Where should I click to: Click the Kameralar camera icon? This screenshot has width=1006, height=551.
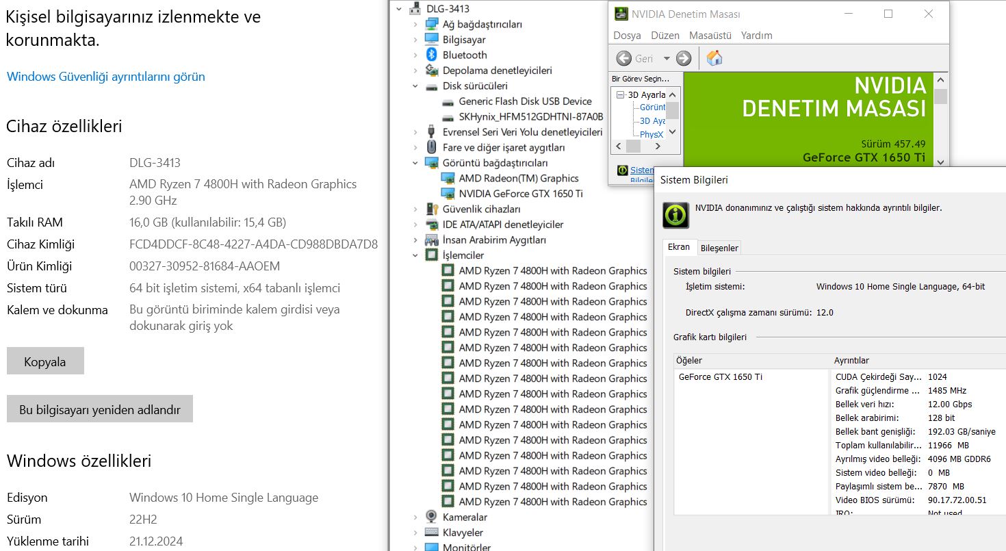coord(431,517)
